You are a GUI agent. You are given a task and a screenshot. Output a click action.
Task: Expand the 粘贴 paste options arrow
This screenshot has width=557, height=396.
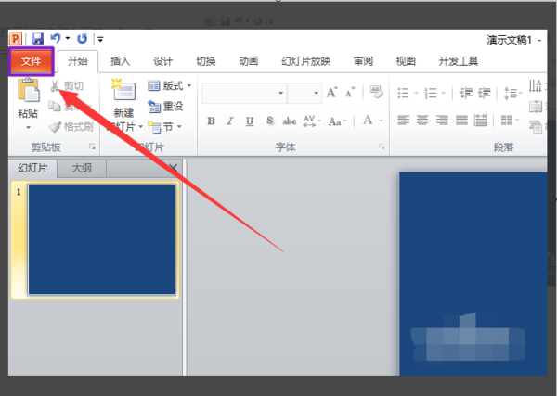tap(28, 127)
